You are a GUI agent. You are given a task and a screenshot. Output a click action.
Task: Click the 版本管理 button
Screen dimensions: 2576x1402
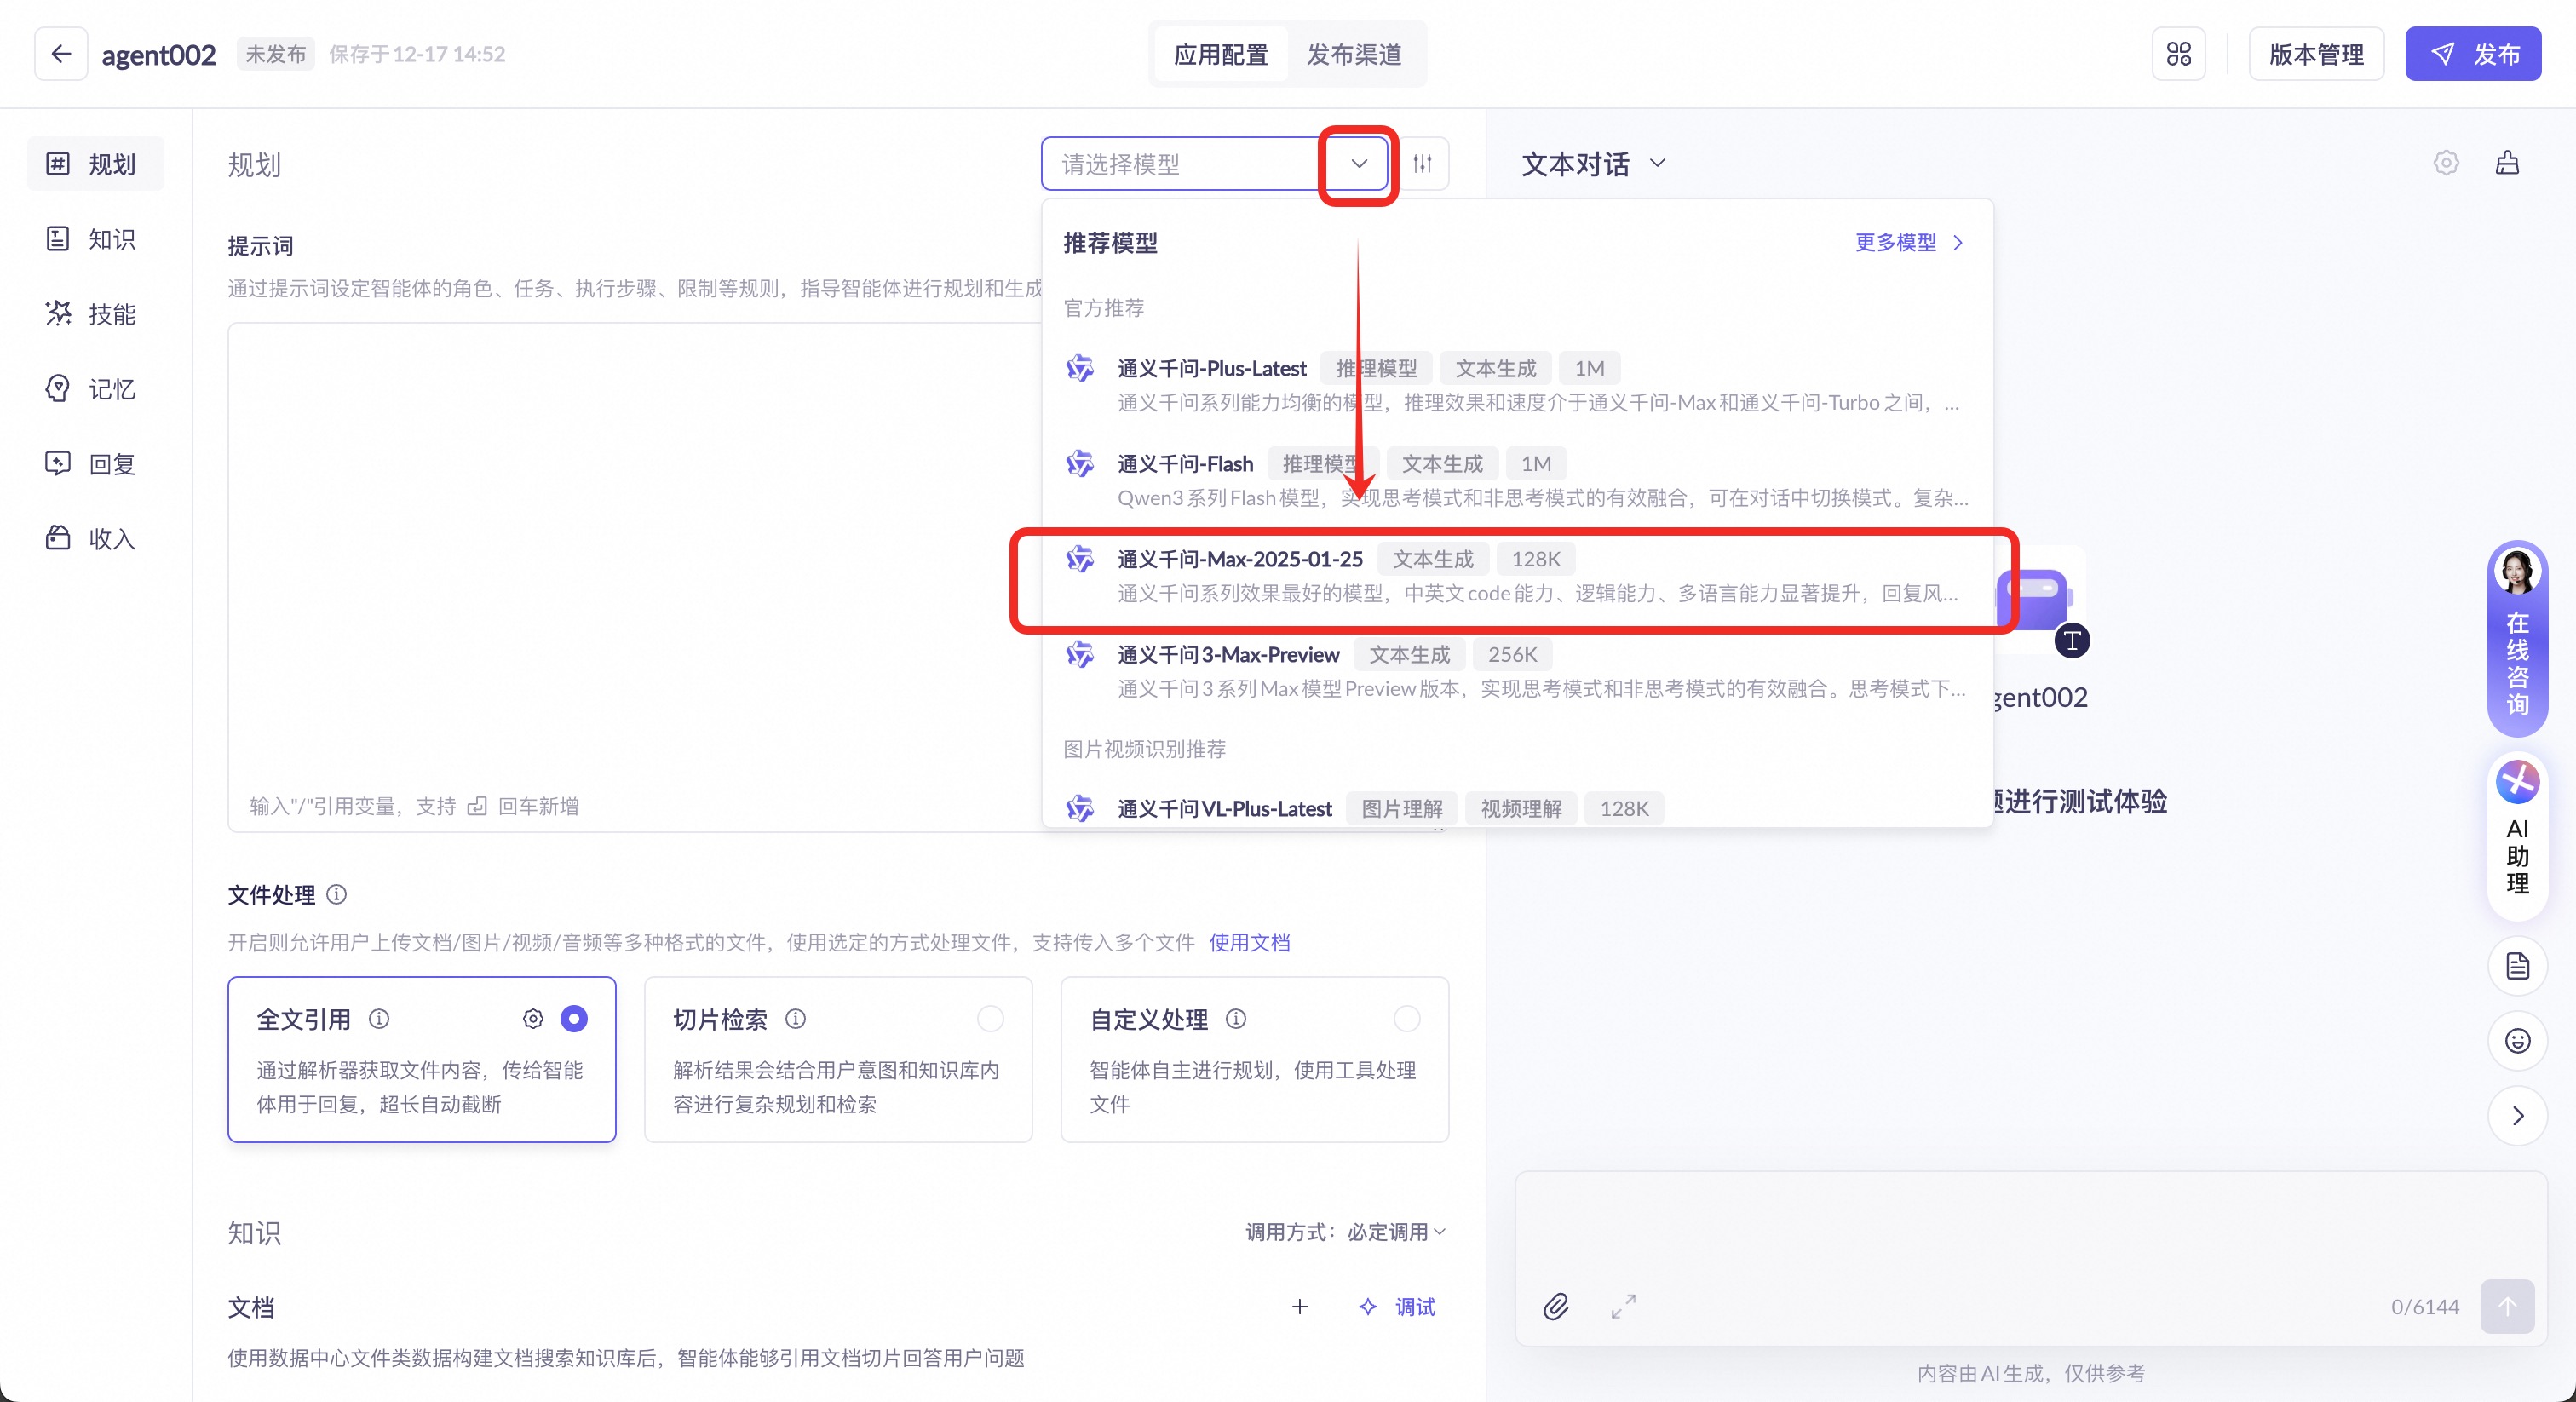click(x=2316, y=54)
